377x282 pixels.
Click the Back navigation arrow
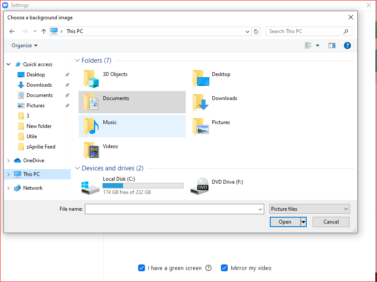pos(12,31)
